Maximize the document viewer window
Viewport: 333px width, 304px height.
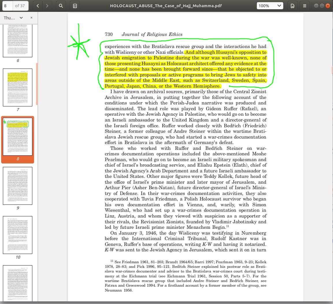pos(322,5)
